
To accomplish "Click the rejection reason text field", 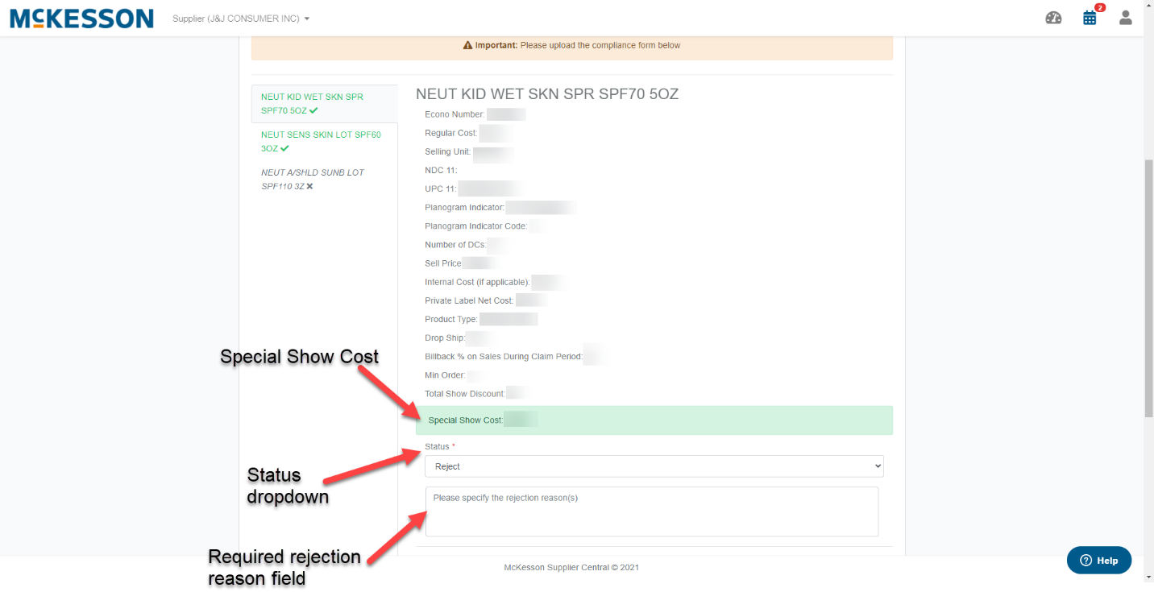I will click(x=651, y=511).
